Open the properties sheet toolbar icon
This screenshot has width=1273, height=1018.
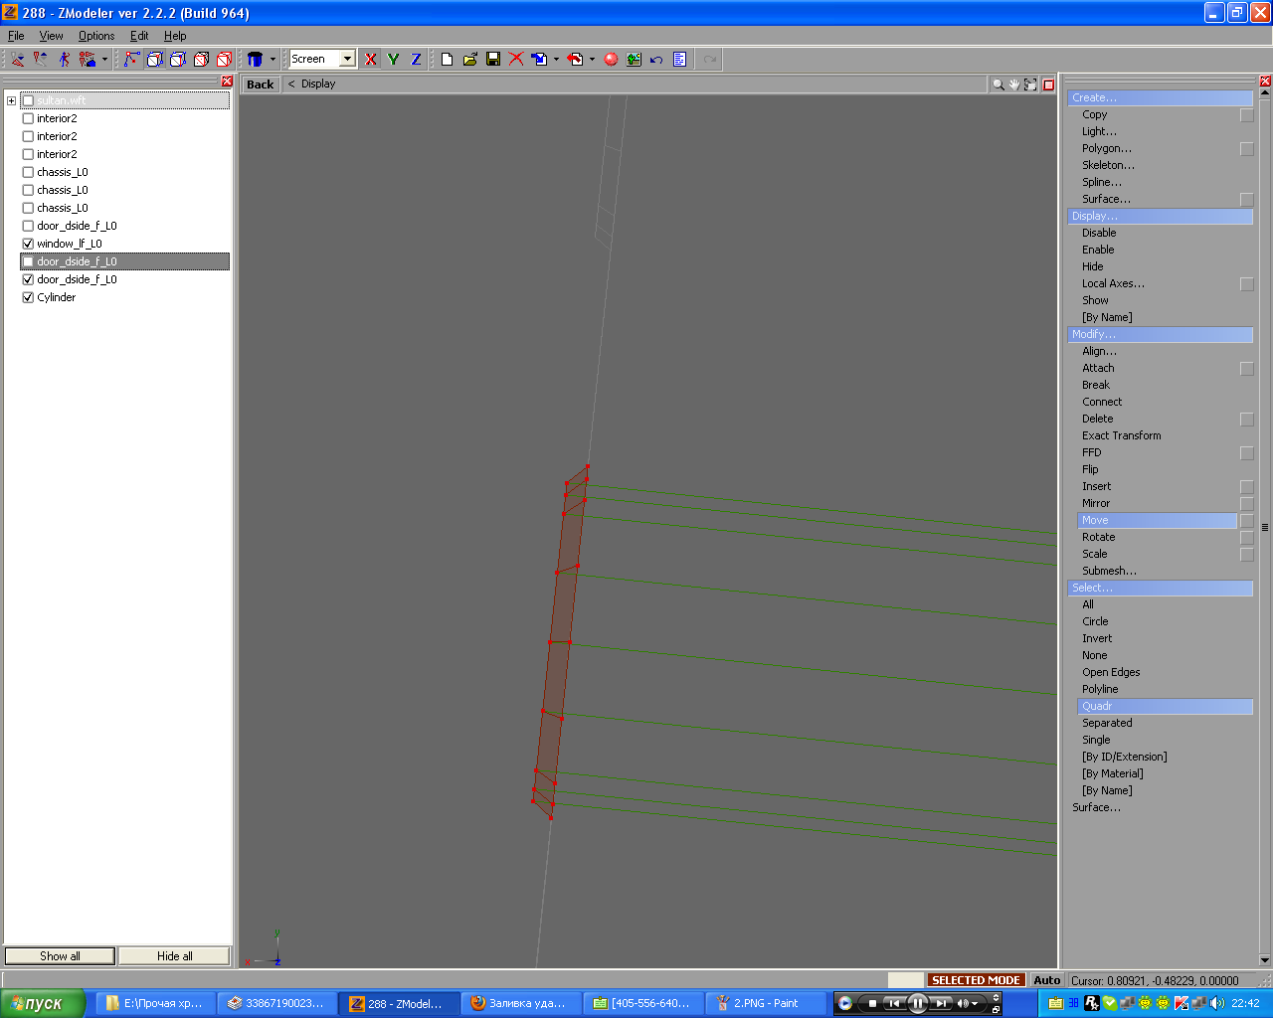pyautogui.click(x=679, y=60)
